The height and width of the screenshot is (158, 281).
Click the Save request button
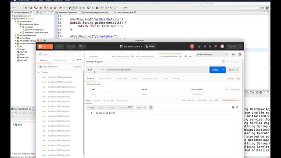(x=231, y=70)
